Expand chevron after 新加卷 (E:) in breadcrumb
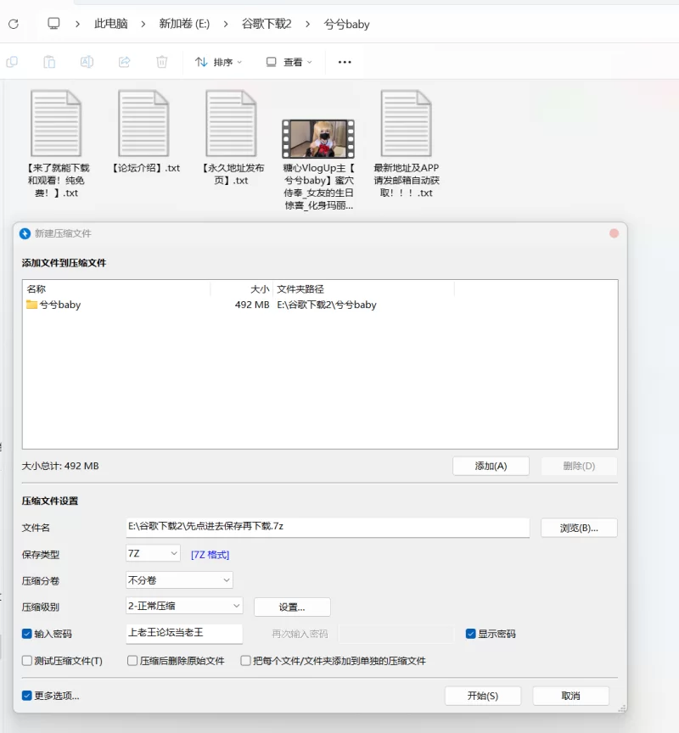Image resolution: width=679 pixels, height=733 pixels. (226, 24)
